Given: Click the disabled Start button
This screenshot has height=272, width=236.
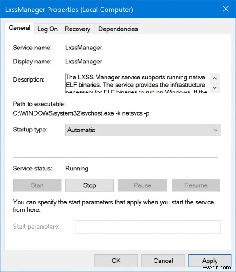Looking at the screenshot, I should 37,185.
